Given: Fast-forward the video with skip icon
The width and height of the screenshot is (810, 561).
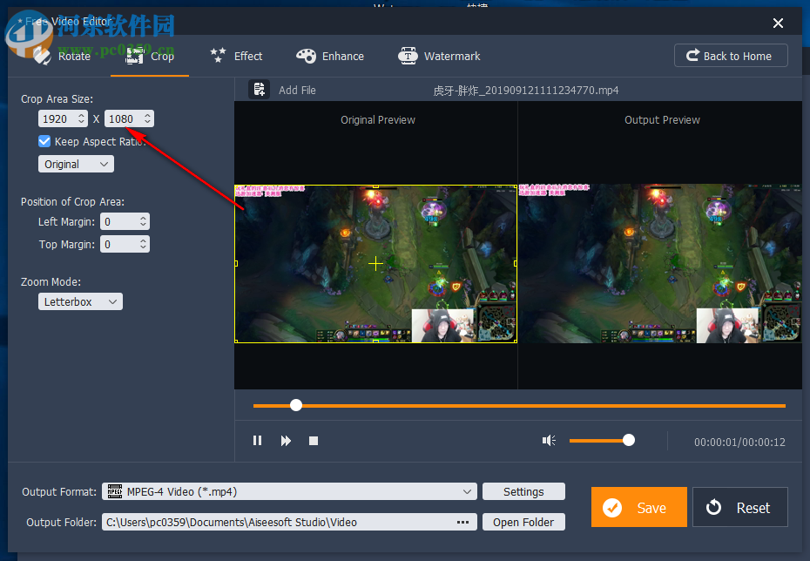Looking at the screenshot, I should [286, 440].
